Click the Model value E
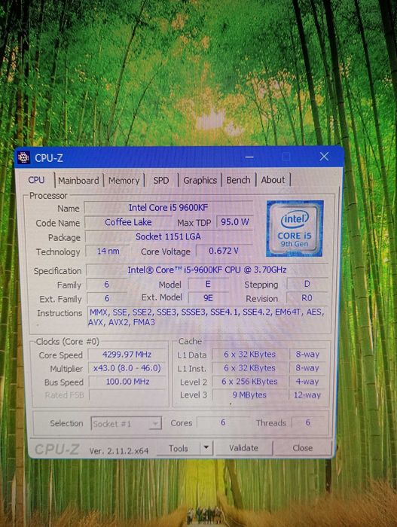The image size is (397, 527). coord(208,284)
